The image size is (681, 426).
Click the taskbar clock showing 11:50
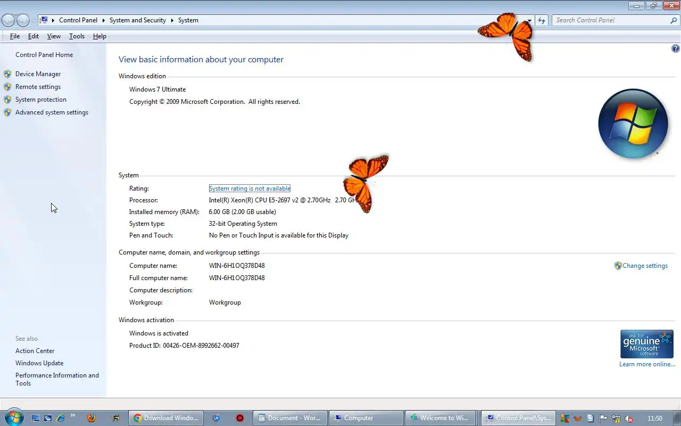[x=655, y=419]
